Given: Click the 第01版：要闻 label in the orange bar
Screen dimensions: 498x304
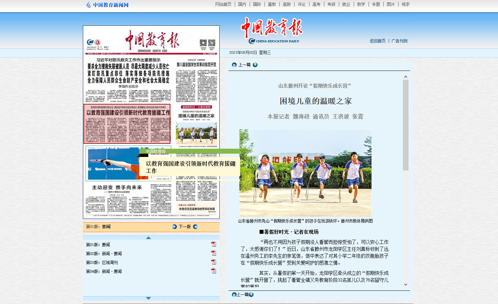Looking at the screenshot, I should (x=98, y=227).
